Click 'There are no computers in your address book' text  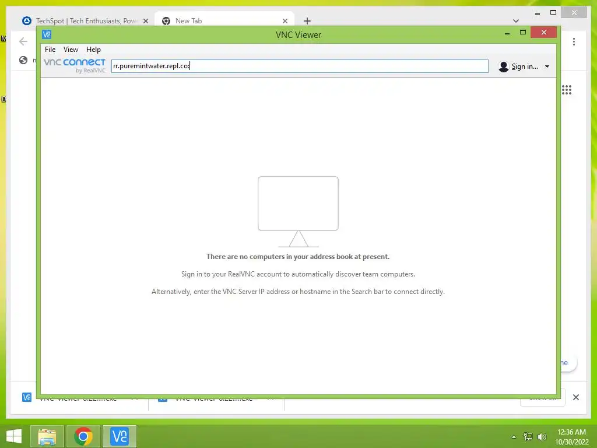pyautogui.click(x=298, y=257)
